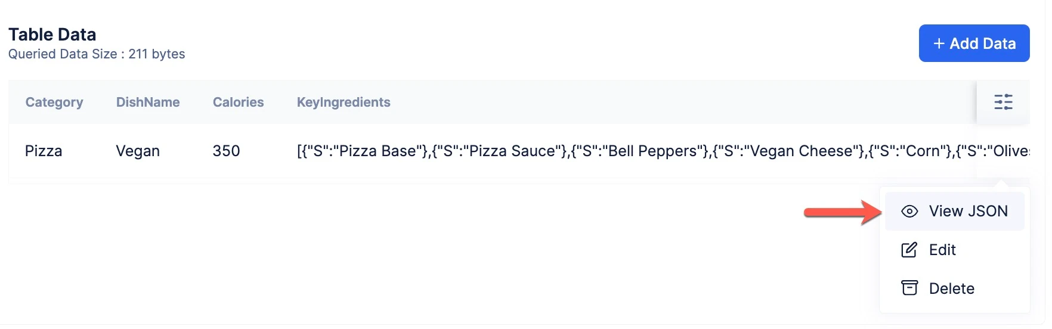Open the column settings filter icon

point(1003,102)
